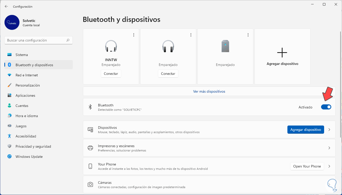342x195 pixels.
Task: Open the three-dot menu on INNTW card
Action: 134,35
